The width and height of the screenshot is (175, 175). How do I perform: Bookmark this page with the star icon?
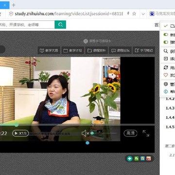coord(134,14)
